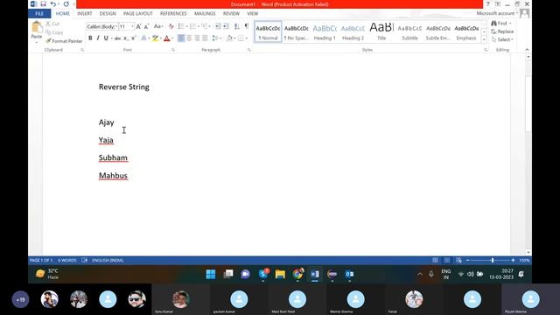Open the Bullets list dropdown
This screenshot has height=315, width=560.
[186, 26]
